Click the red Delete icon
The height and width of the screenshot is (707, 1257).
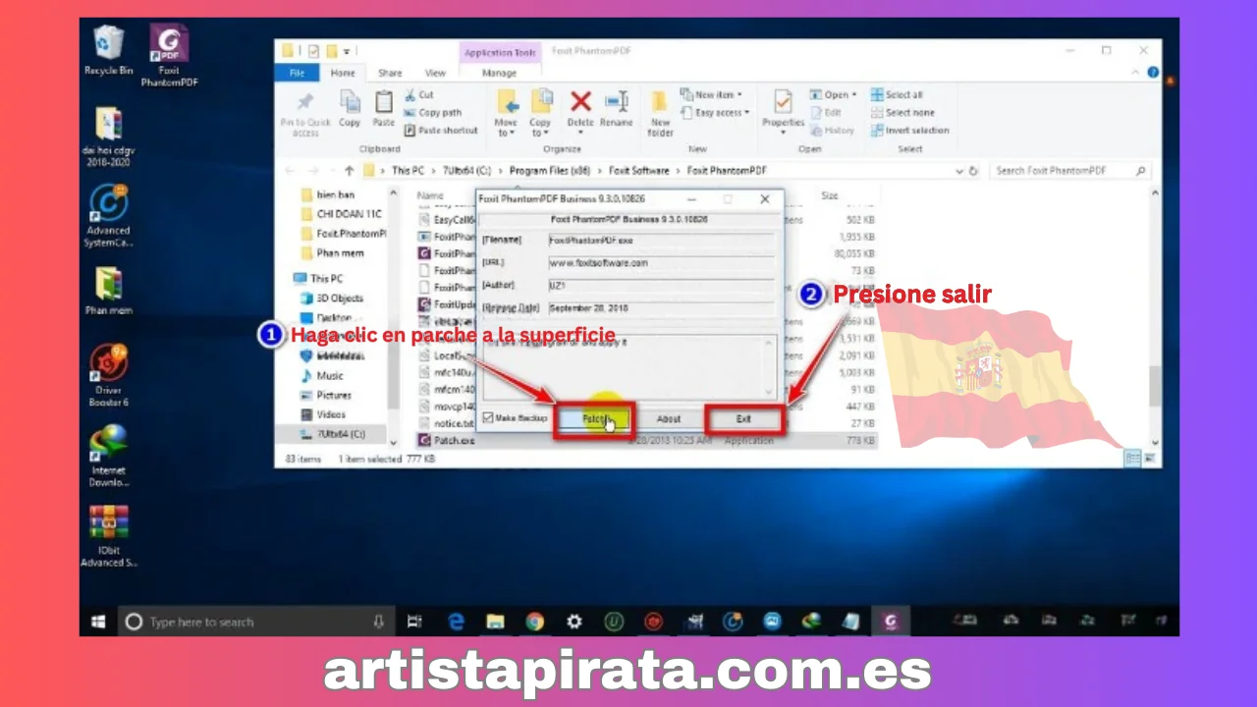pyautogui.click(x=580, y=100)
